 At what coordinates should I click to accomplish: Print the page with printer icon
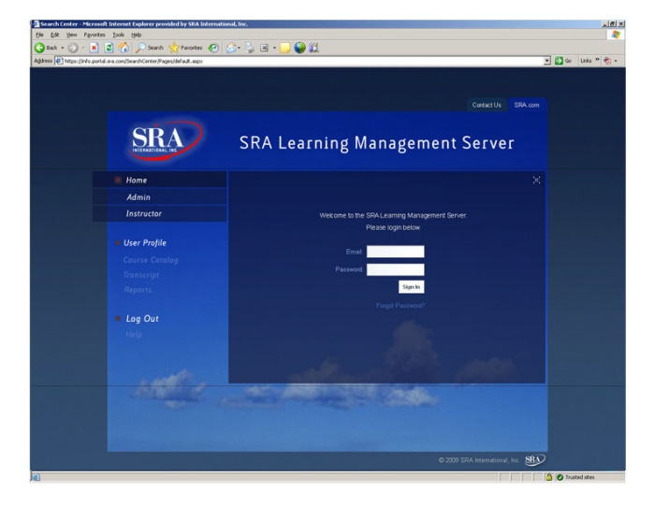pos(250,48)
